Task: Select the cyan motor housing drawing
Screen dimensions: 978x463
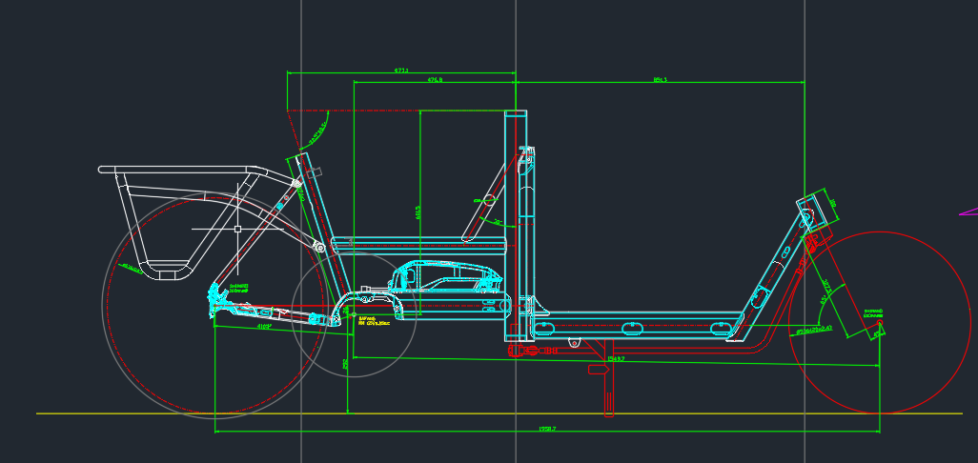Action: (446, 277)
